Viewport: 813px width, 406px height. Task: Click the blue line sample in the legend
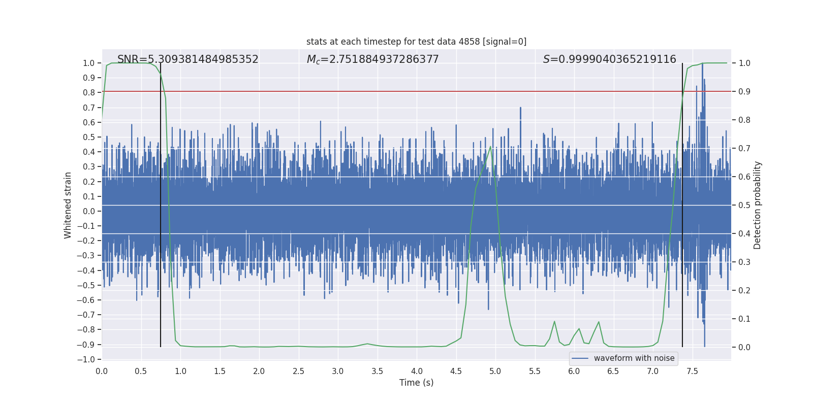pyautogui.click(x=580, y=358)
